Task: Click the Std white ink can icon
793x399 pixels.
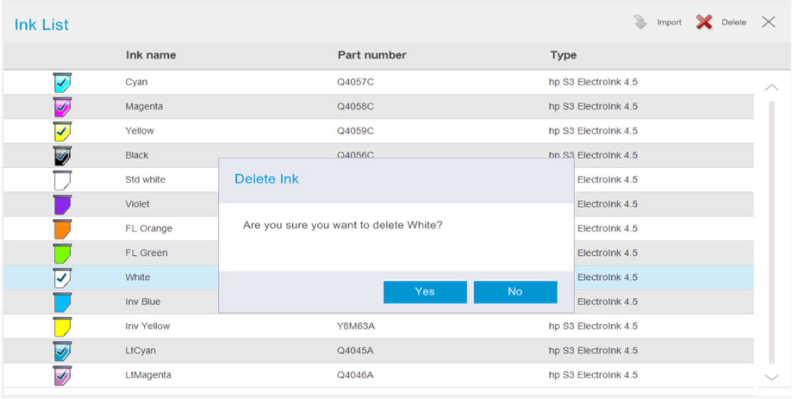Action: (x=63, y=180)
